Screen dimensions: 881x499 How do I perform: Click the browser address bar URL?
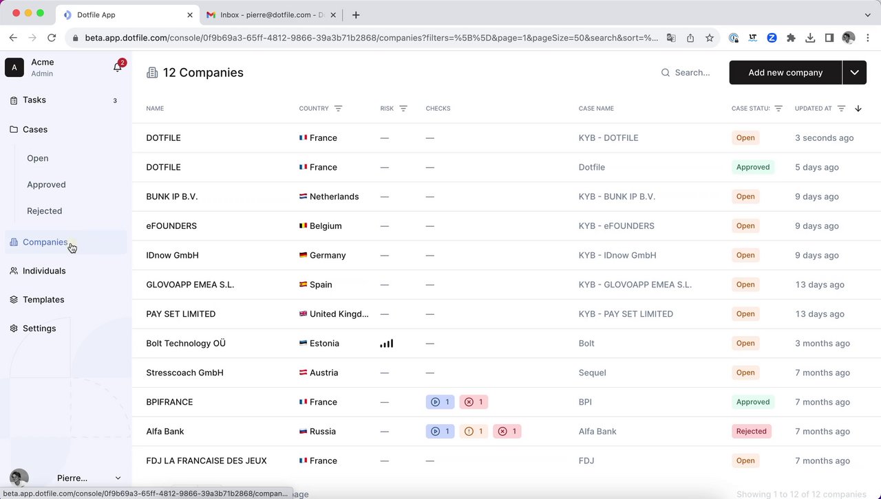[372, 38]
